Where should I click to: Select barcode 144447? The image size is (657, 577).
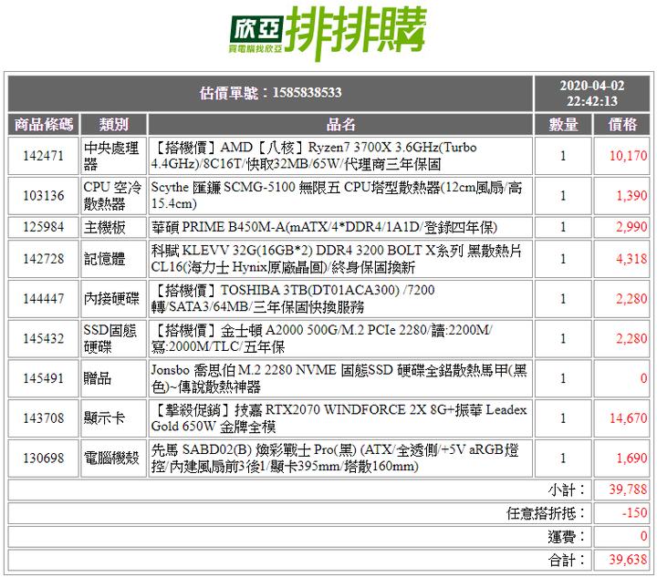tap(44, 299)
